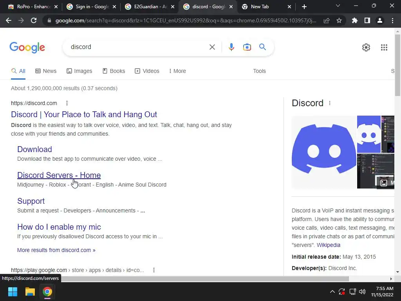
Task: Submit search with the magnifier icon
Action: 262,47
